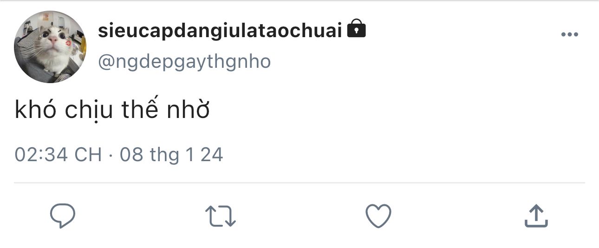Click the @ngdepgaythgnho handle
The width and height of the screenshot is (599, 248).
[x=184, y=62]
